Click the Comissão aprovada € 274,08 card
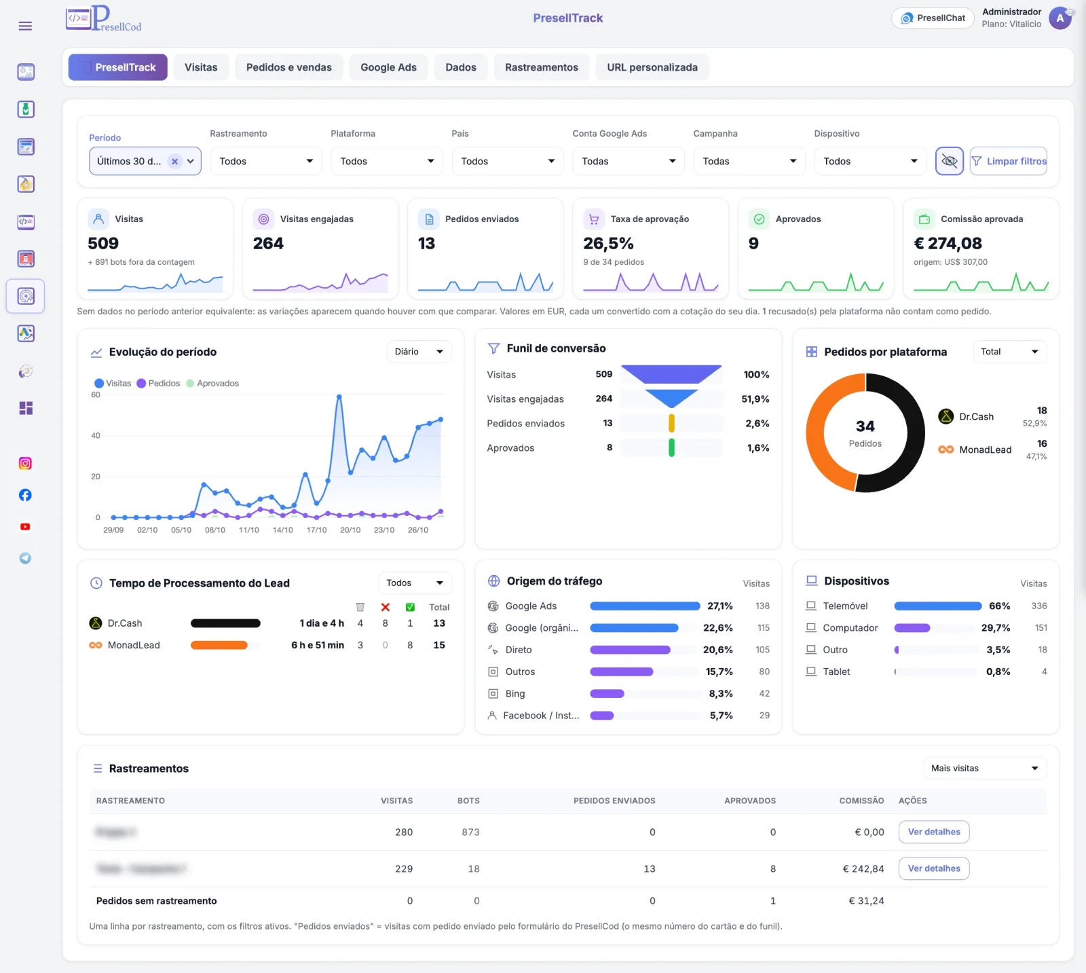This screenshot has width=1086, height=973. point(981,249)
